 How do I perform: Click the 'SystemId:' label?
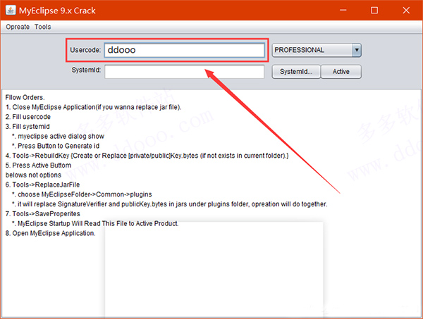click(86, 70)
